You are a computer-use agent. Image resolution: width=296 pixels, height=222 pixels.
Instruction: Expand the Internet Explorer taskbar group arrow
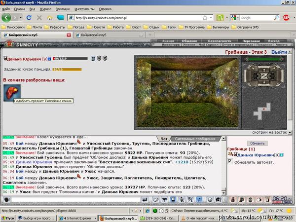[95, 218]
